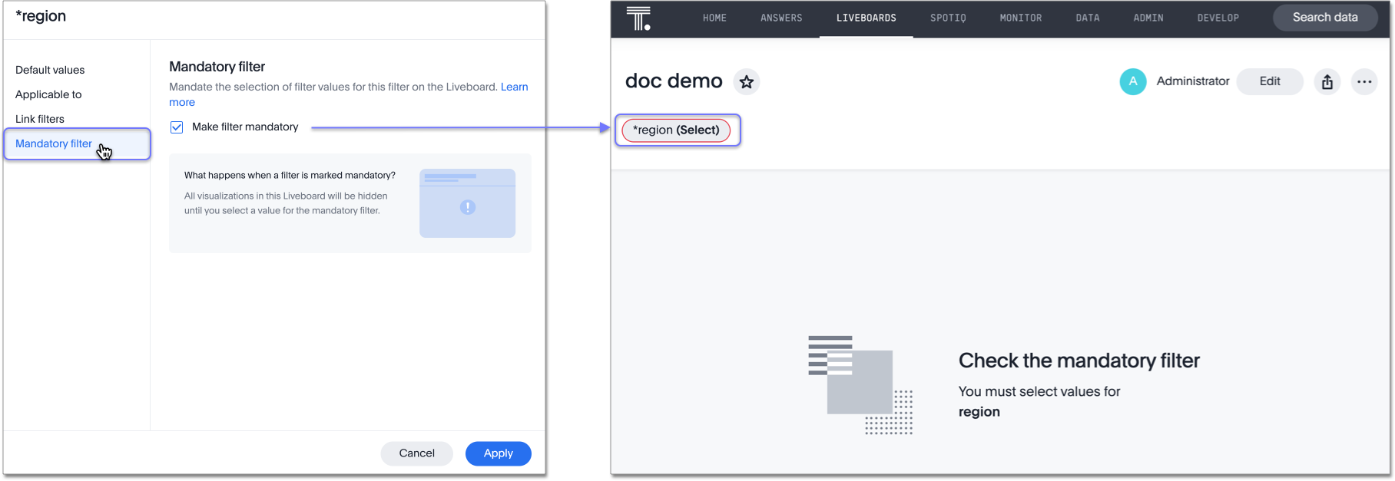Select Default values in filter sidebar
This screenshot has width=1395, height=481.
pos(50,70)
